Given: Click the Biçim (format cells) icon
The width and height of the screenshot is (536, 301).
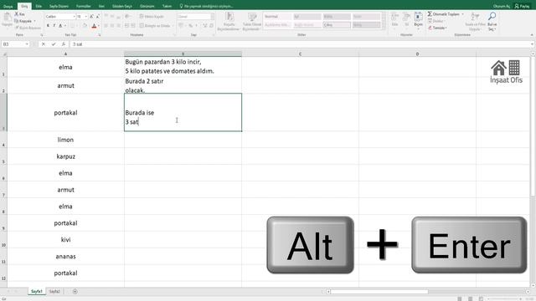Looking at the screenshot, I should 418,17.
